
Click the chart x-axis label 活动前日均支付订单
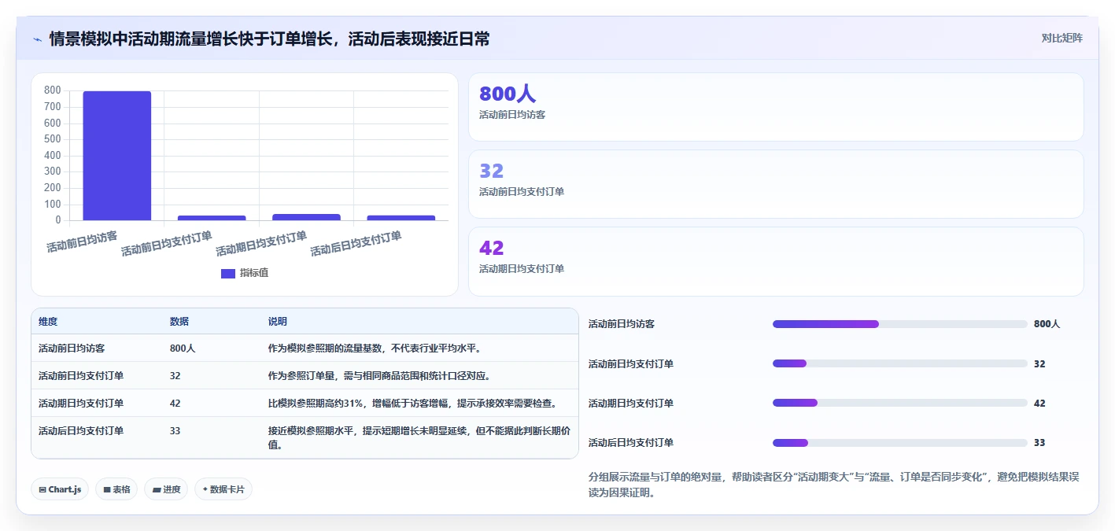167,244
